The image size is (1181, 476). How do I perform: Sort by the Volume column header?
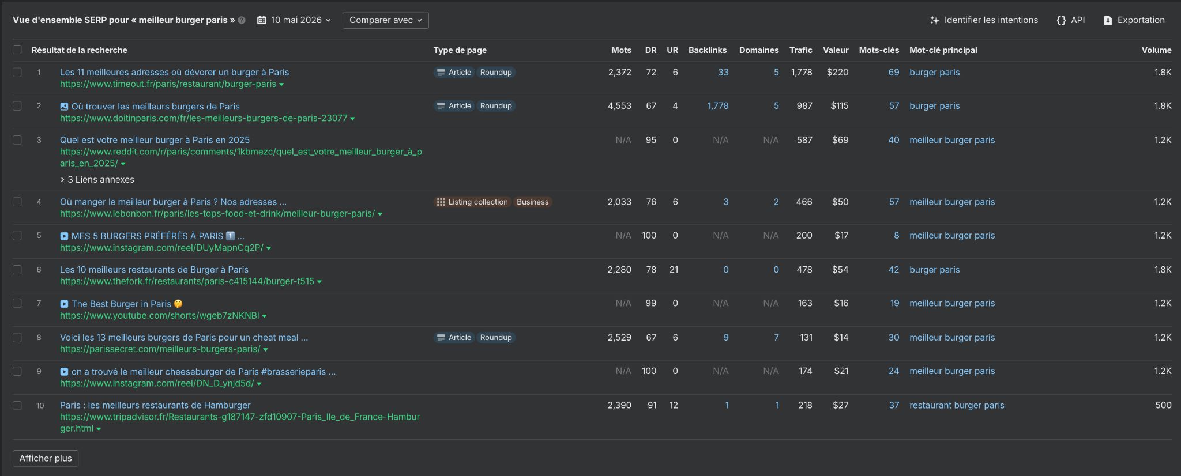coord(1156,50)
